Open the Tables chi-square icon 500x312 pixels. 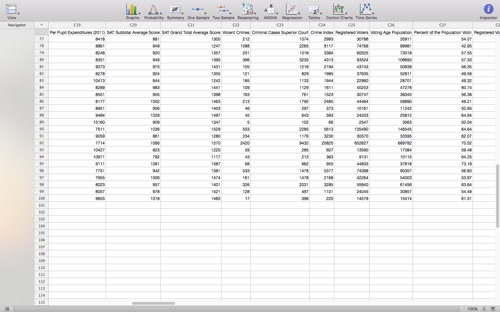pyautogui.click(x=314, y=9)
